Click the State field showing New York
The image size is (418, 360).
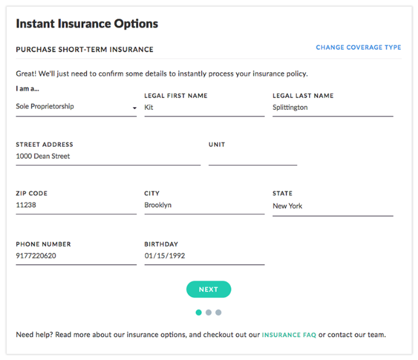coord(332,207)
